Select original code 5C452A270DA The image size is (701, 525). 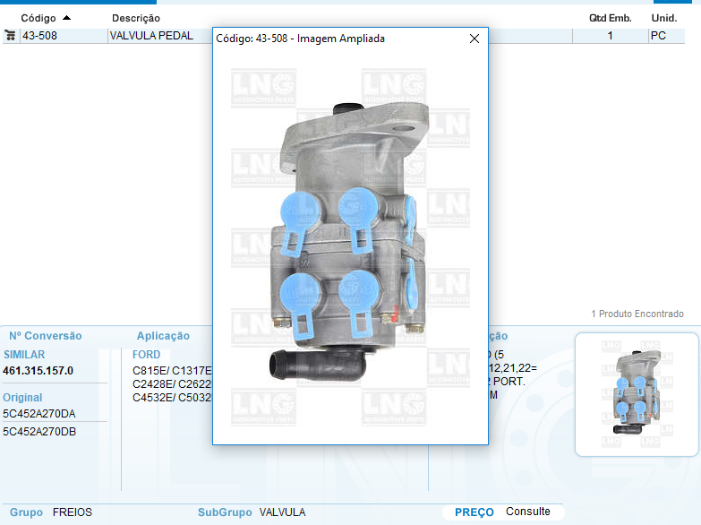tap(39, 414)
